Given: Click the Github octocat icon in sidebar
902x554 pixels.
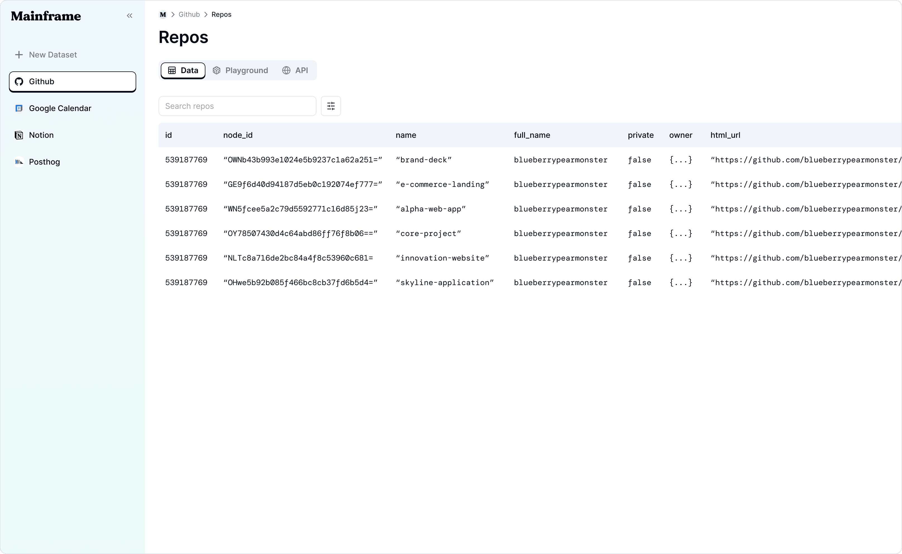Looking at the screenshot, I should coord(19,82).
